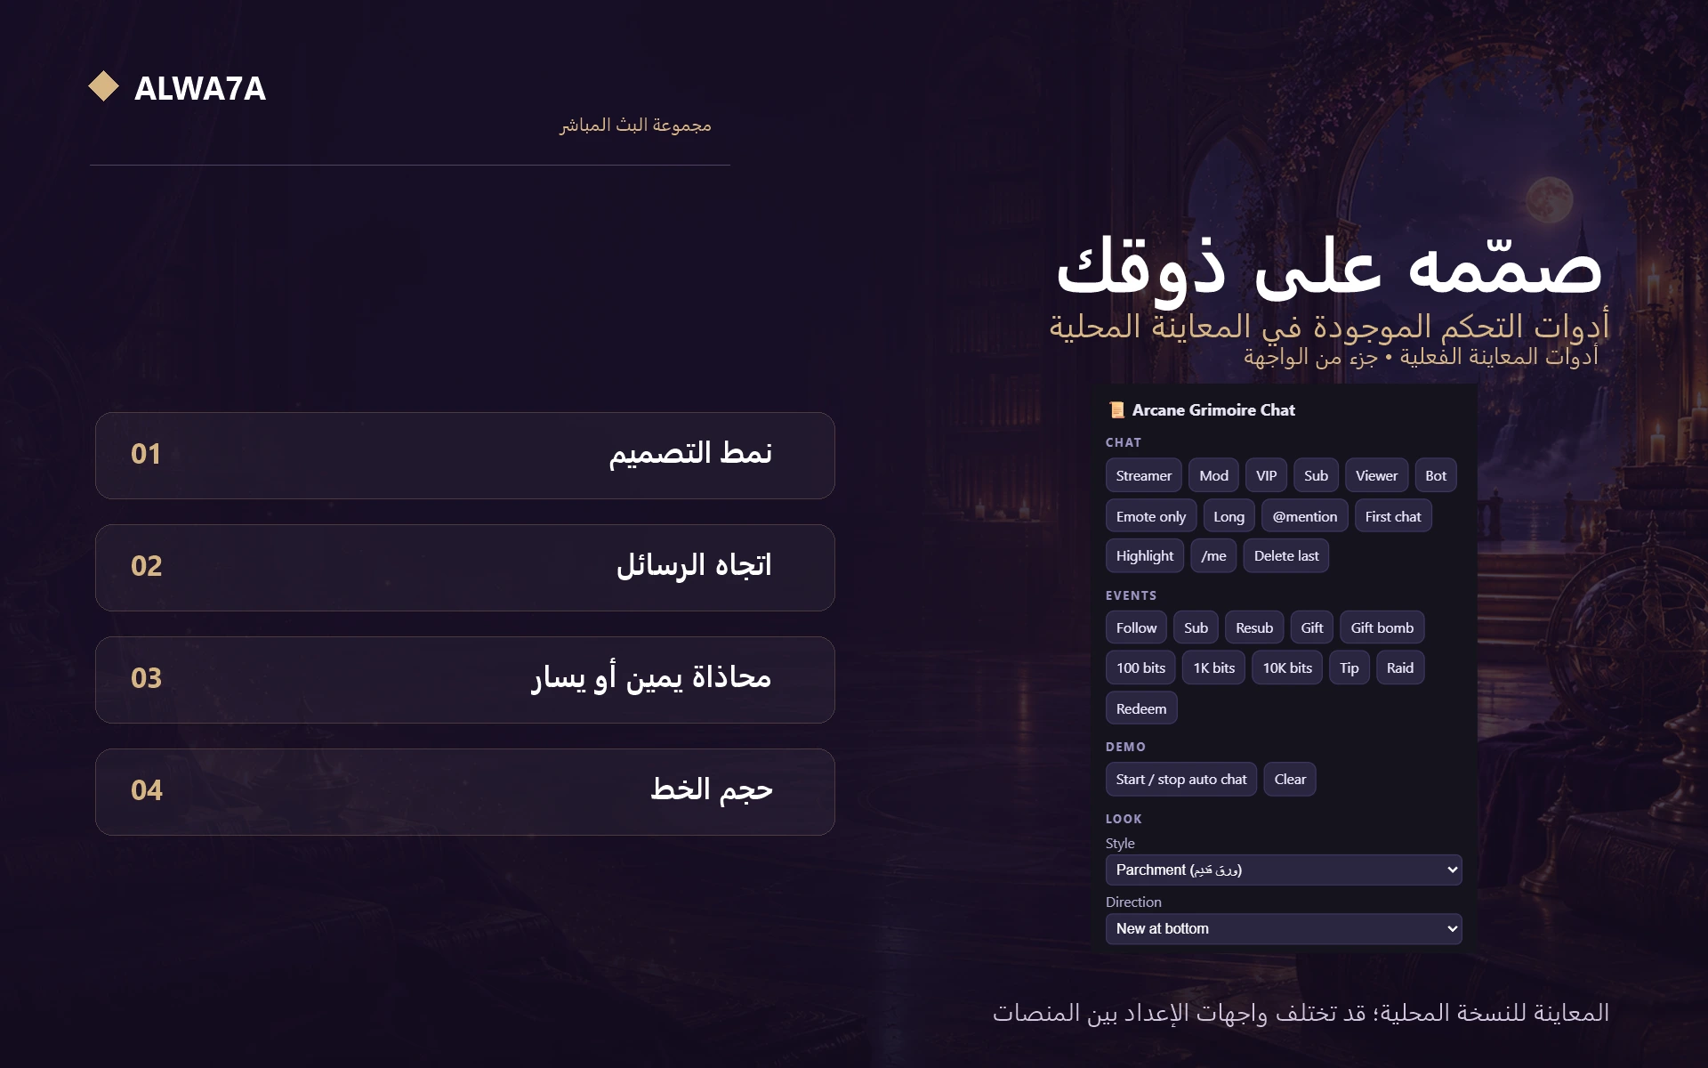The width and height of the screenshot is (1708, 1068).
Task: Click the scroll icon beside Arcane Grimoire Chat
Action: pyautogui.click(x=1116, y=410)
